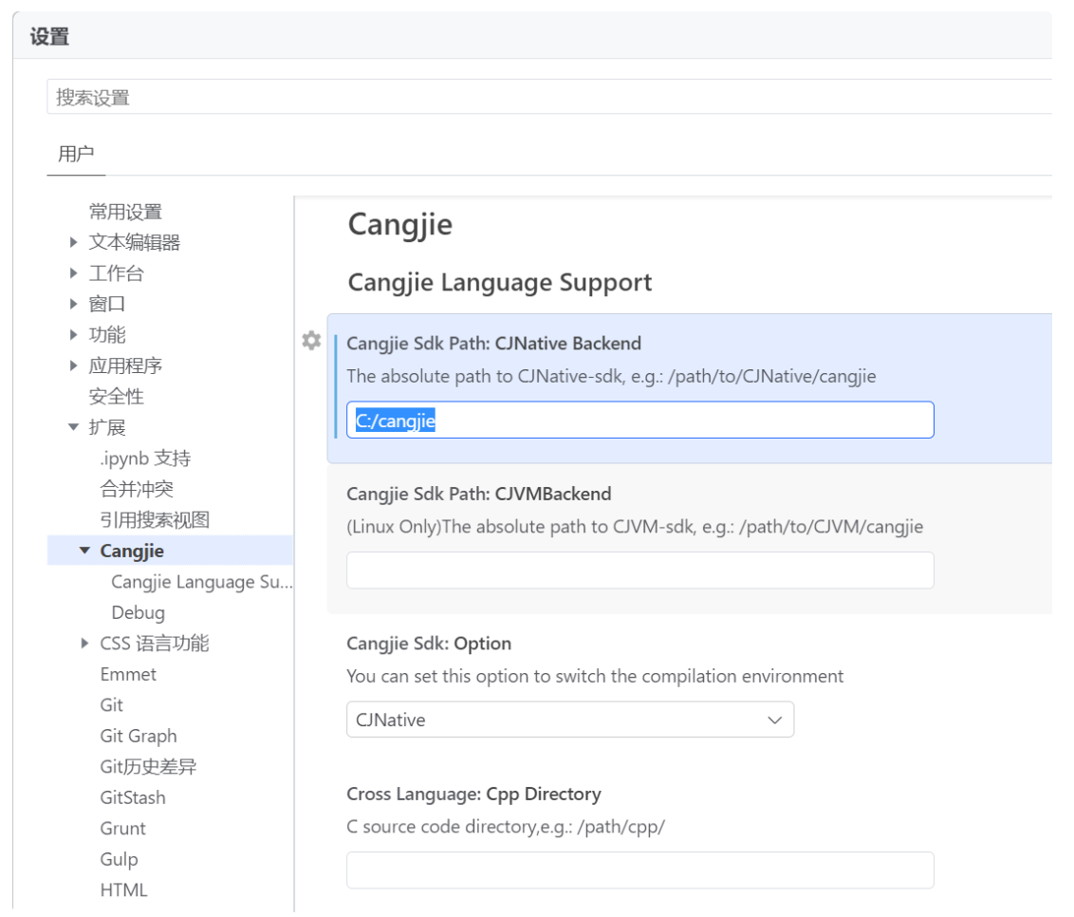The width and height of the screenshot is (1074, 917).
Task: Click the CJNative Backend SDK path field
Action: [x=640, y=421]
